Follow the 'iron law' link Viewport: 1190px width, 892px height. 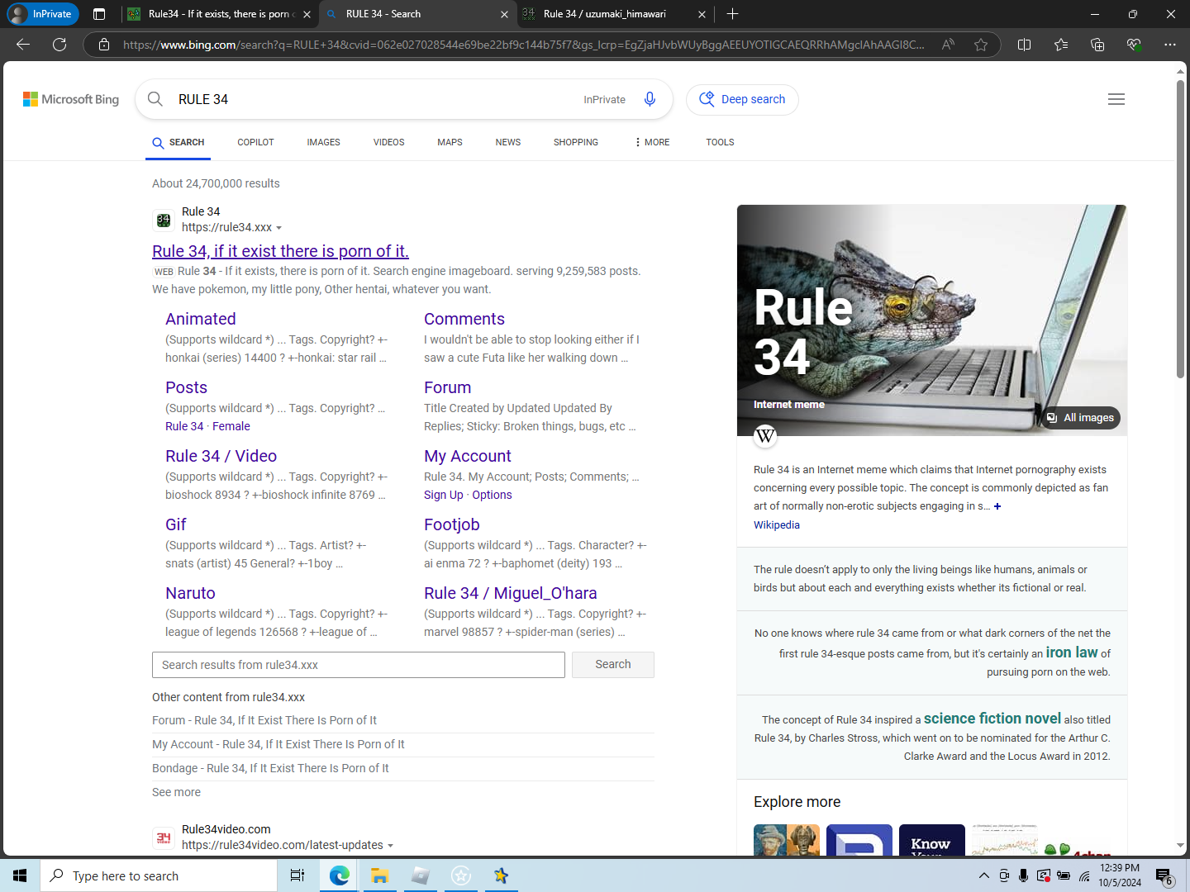(1072, 652)
